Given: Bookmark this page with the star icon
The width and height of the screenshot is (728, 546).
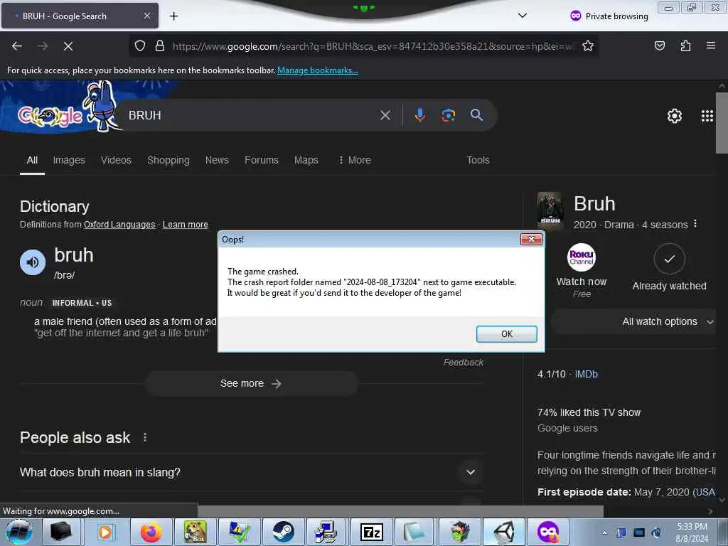Looking at the screenshot, I should click(x=588, y=46).
